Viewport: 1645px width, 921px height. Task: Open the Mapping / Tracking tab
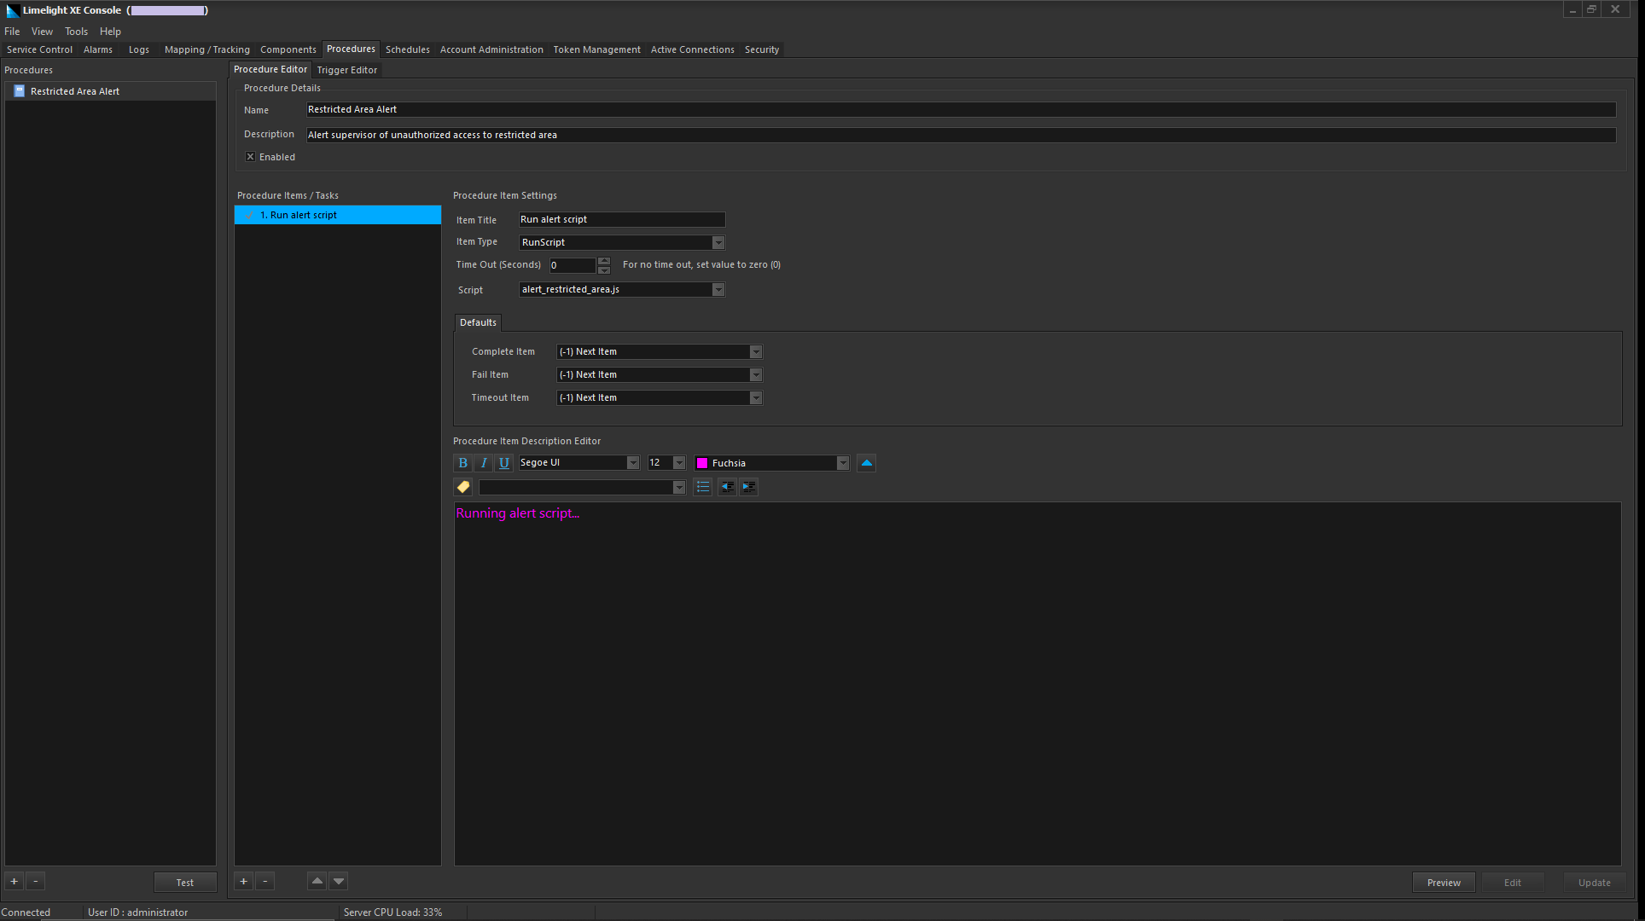click(207, 49)
